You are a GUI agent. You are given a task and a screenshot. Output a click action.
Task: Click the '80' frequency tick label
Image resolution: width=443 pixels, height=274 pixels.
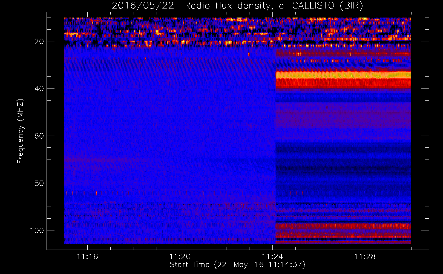point(39,183)
